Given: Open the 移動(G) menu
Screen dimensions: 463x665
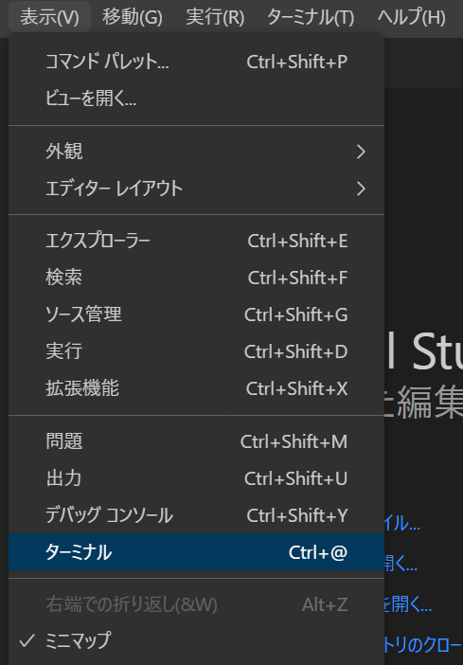Looking at the screenshot, I should [x=133, y=17].
